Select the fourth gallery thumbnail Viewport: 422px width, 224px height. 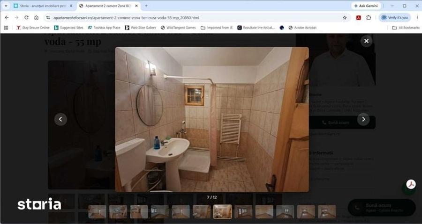point(160,212)
